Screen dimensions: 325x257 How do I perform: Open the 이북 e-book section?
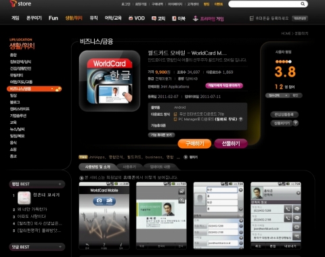pos(179,18)
